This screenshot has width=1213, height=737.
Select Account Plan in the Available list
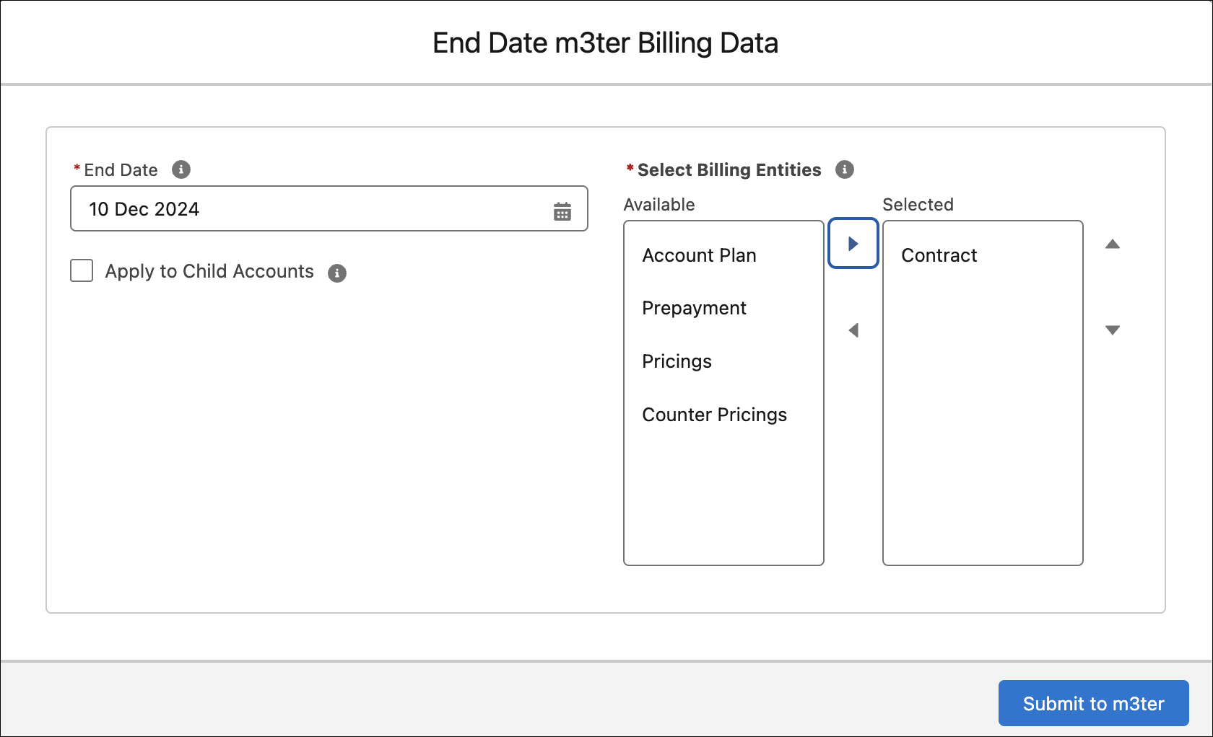[x=699, y=255]
